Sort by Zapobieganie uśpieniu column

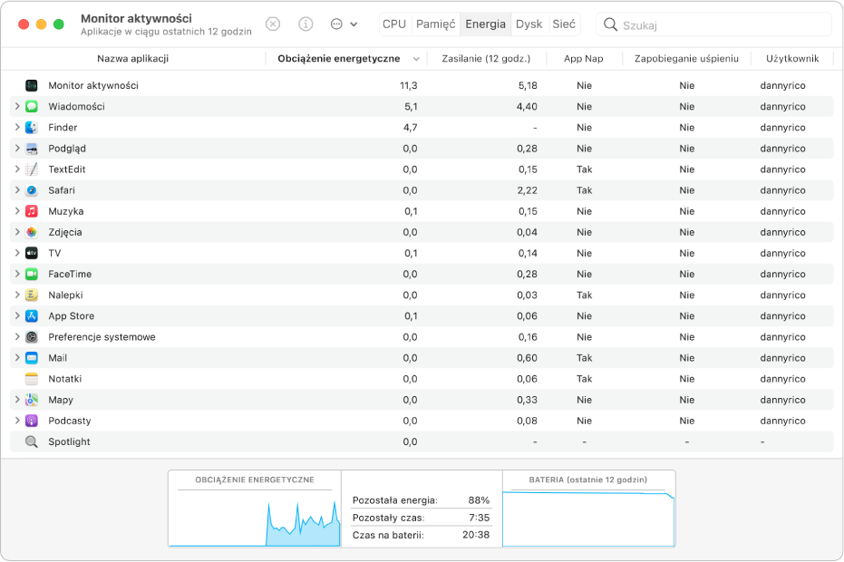tap(686, 59)
